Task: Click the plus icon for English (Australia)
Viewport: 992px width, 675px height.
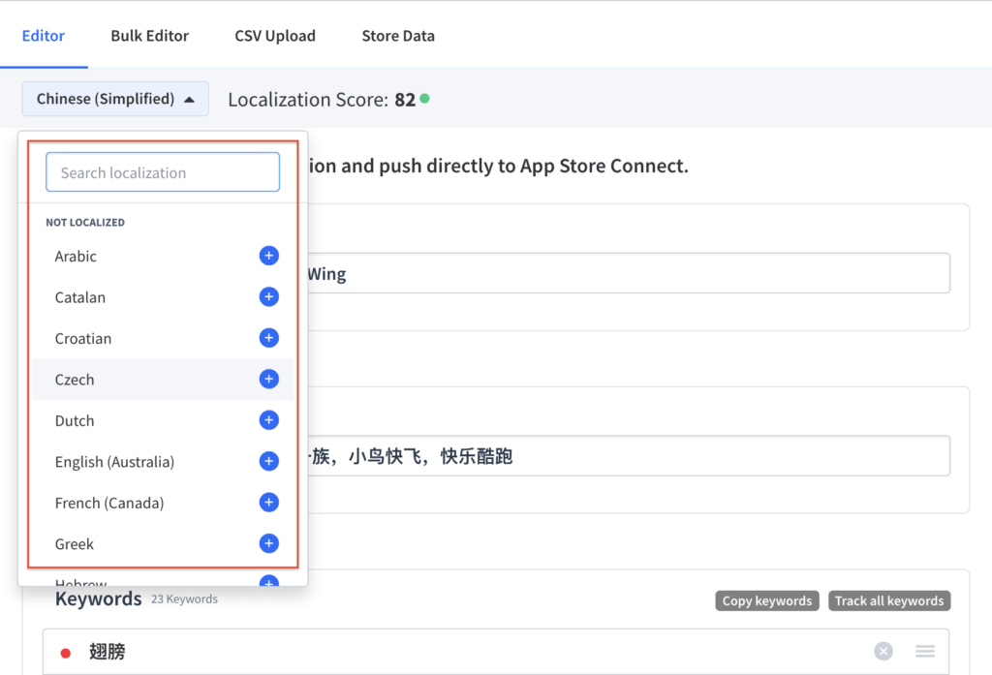Action: point(268,461)
